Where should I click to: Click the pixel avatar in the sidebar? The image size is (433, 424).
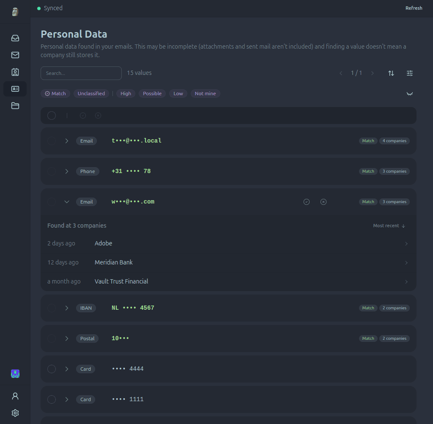coord(15,374)
